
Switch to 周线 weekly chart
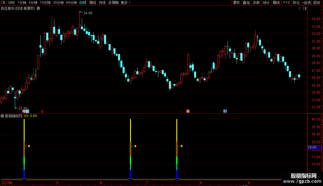click(x=93, y=3)
